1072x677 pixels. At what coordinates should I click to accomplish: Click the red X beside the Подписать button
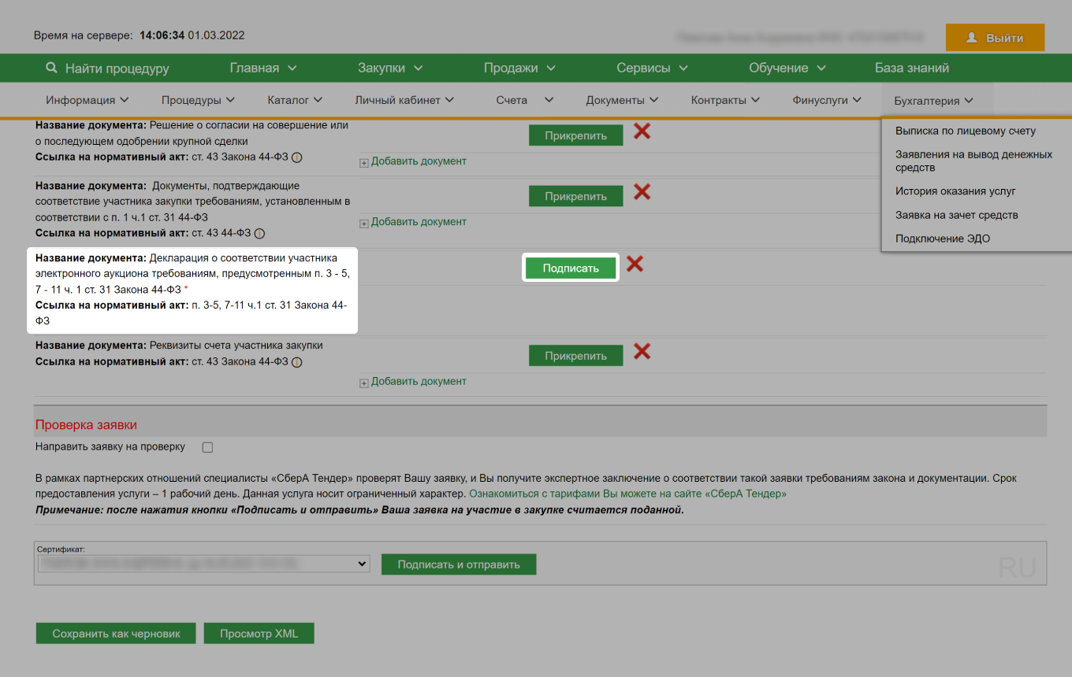coord(635,265)
